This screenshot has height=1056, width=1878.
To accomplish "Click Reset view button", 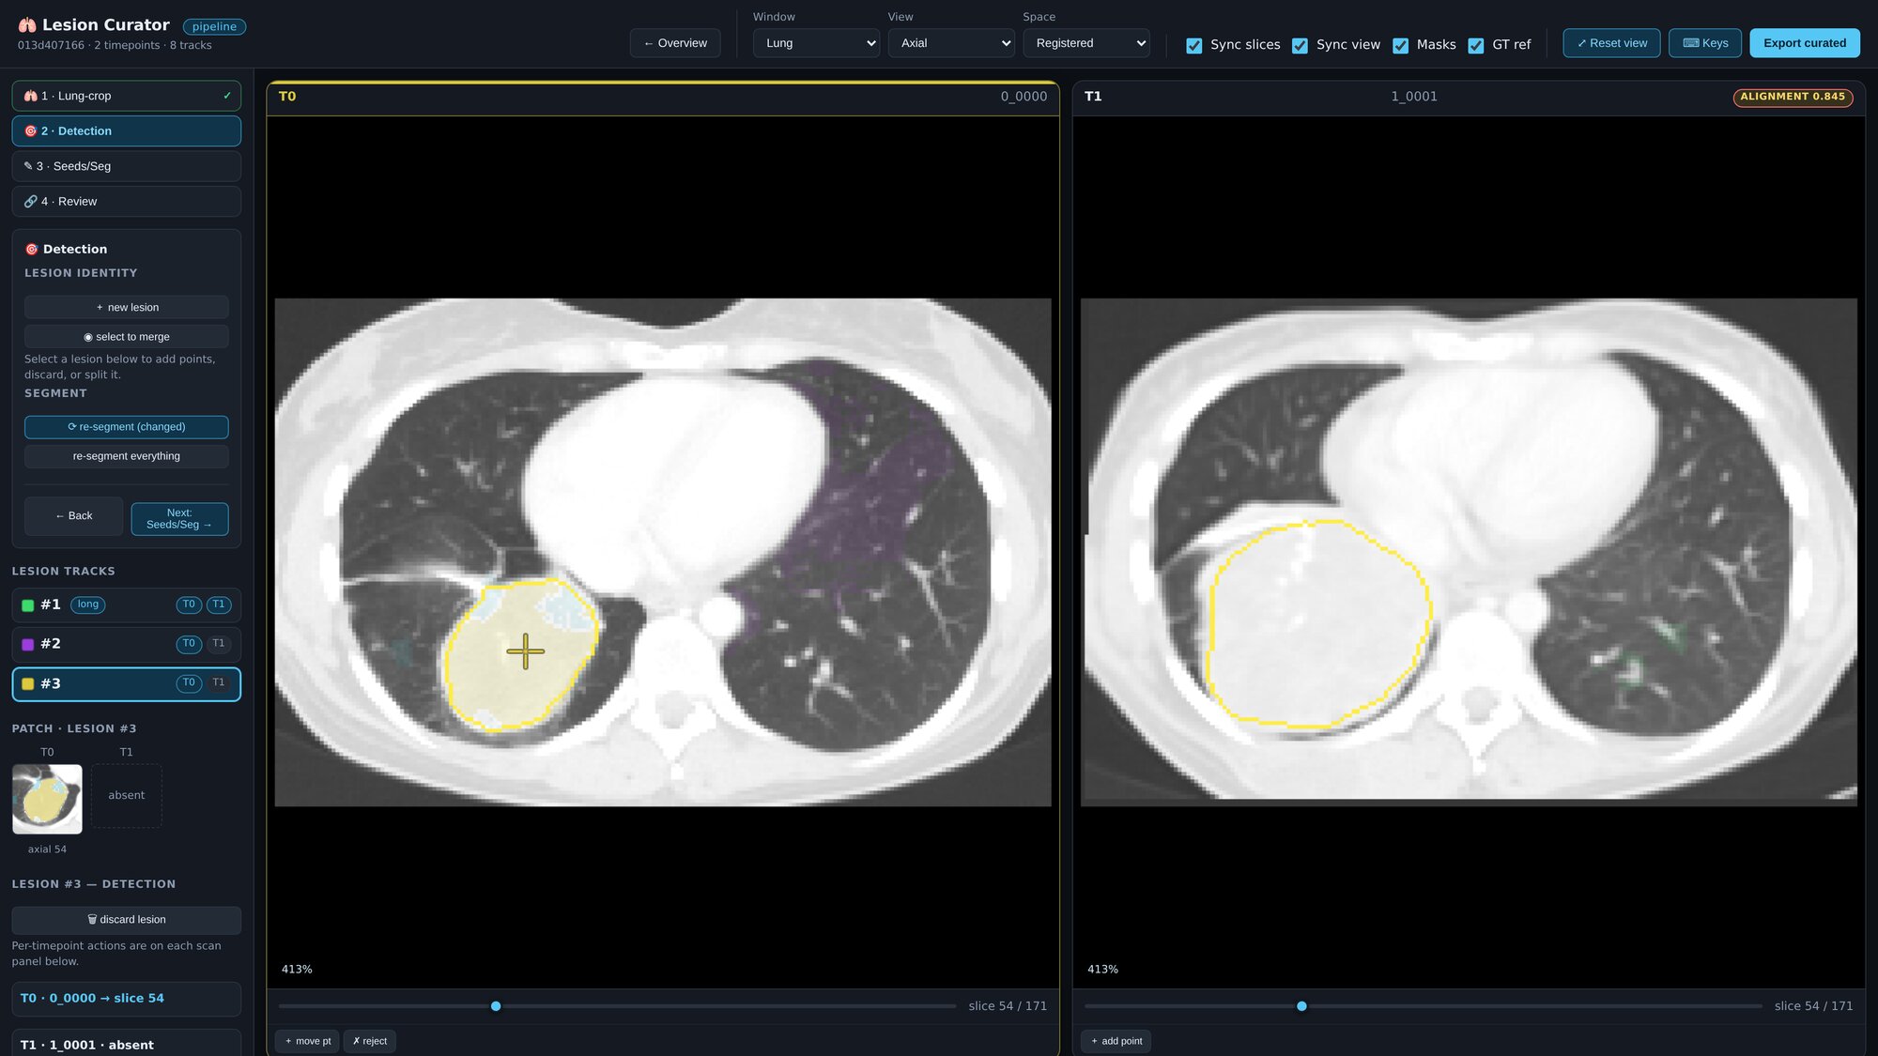I will 1611,43.
